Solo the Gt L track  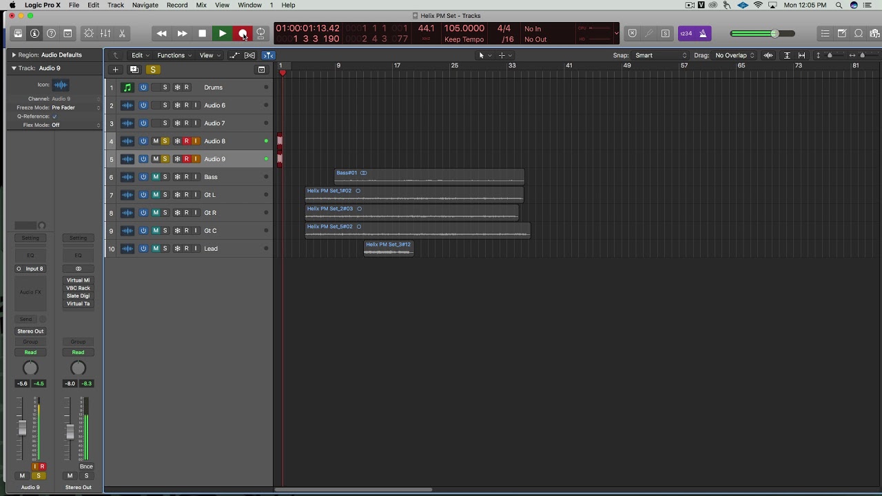[165, 195]
